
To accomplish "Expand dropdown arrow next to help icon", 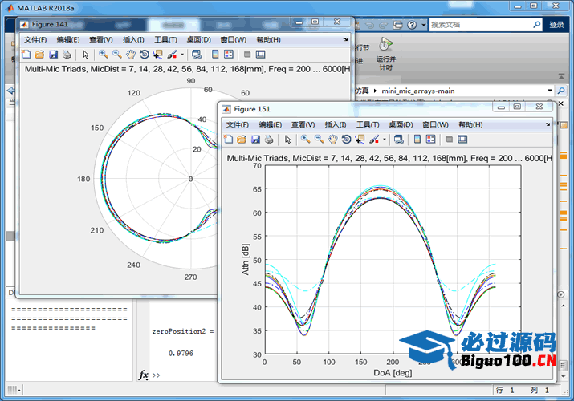I will 424,25.
